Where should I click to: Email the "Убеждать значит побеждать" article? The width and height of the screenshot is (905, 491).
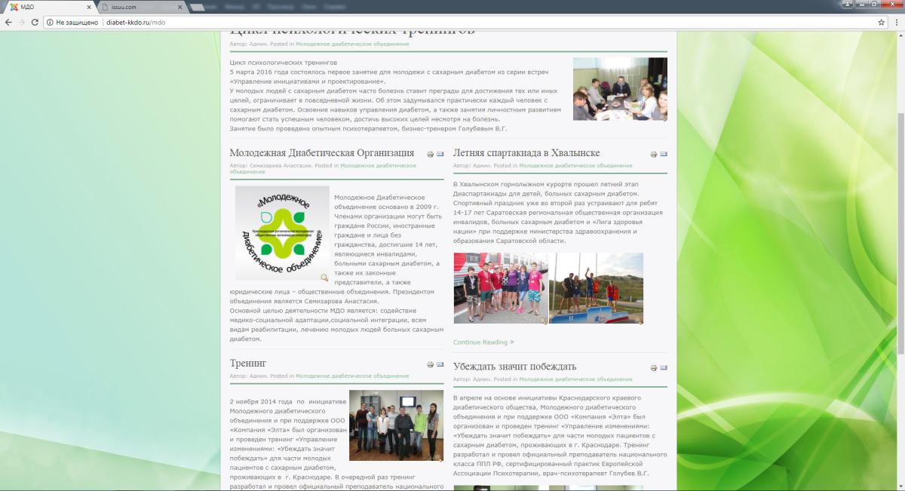click(x=664, y=367)
